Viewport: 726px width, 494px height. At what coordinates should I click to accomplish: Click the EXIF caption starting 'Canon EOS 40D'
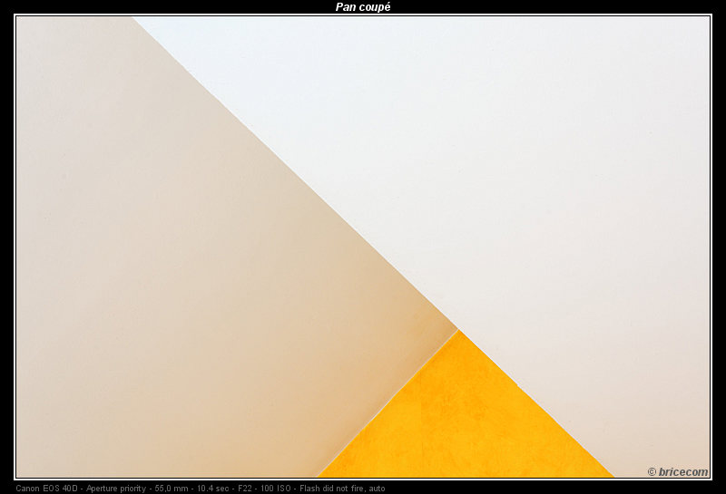click(x=201, y=488)
